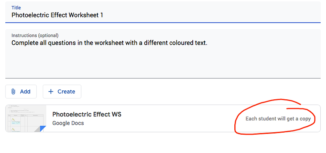Click the 'Complete all questions' instruction line

(109, 43)
